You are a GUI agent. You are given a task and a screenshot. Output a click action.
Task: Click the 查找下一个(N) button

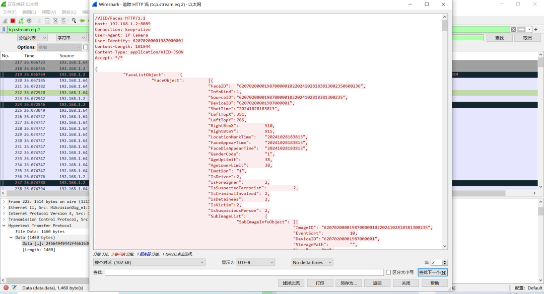click(433, 272)
